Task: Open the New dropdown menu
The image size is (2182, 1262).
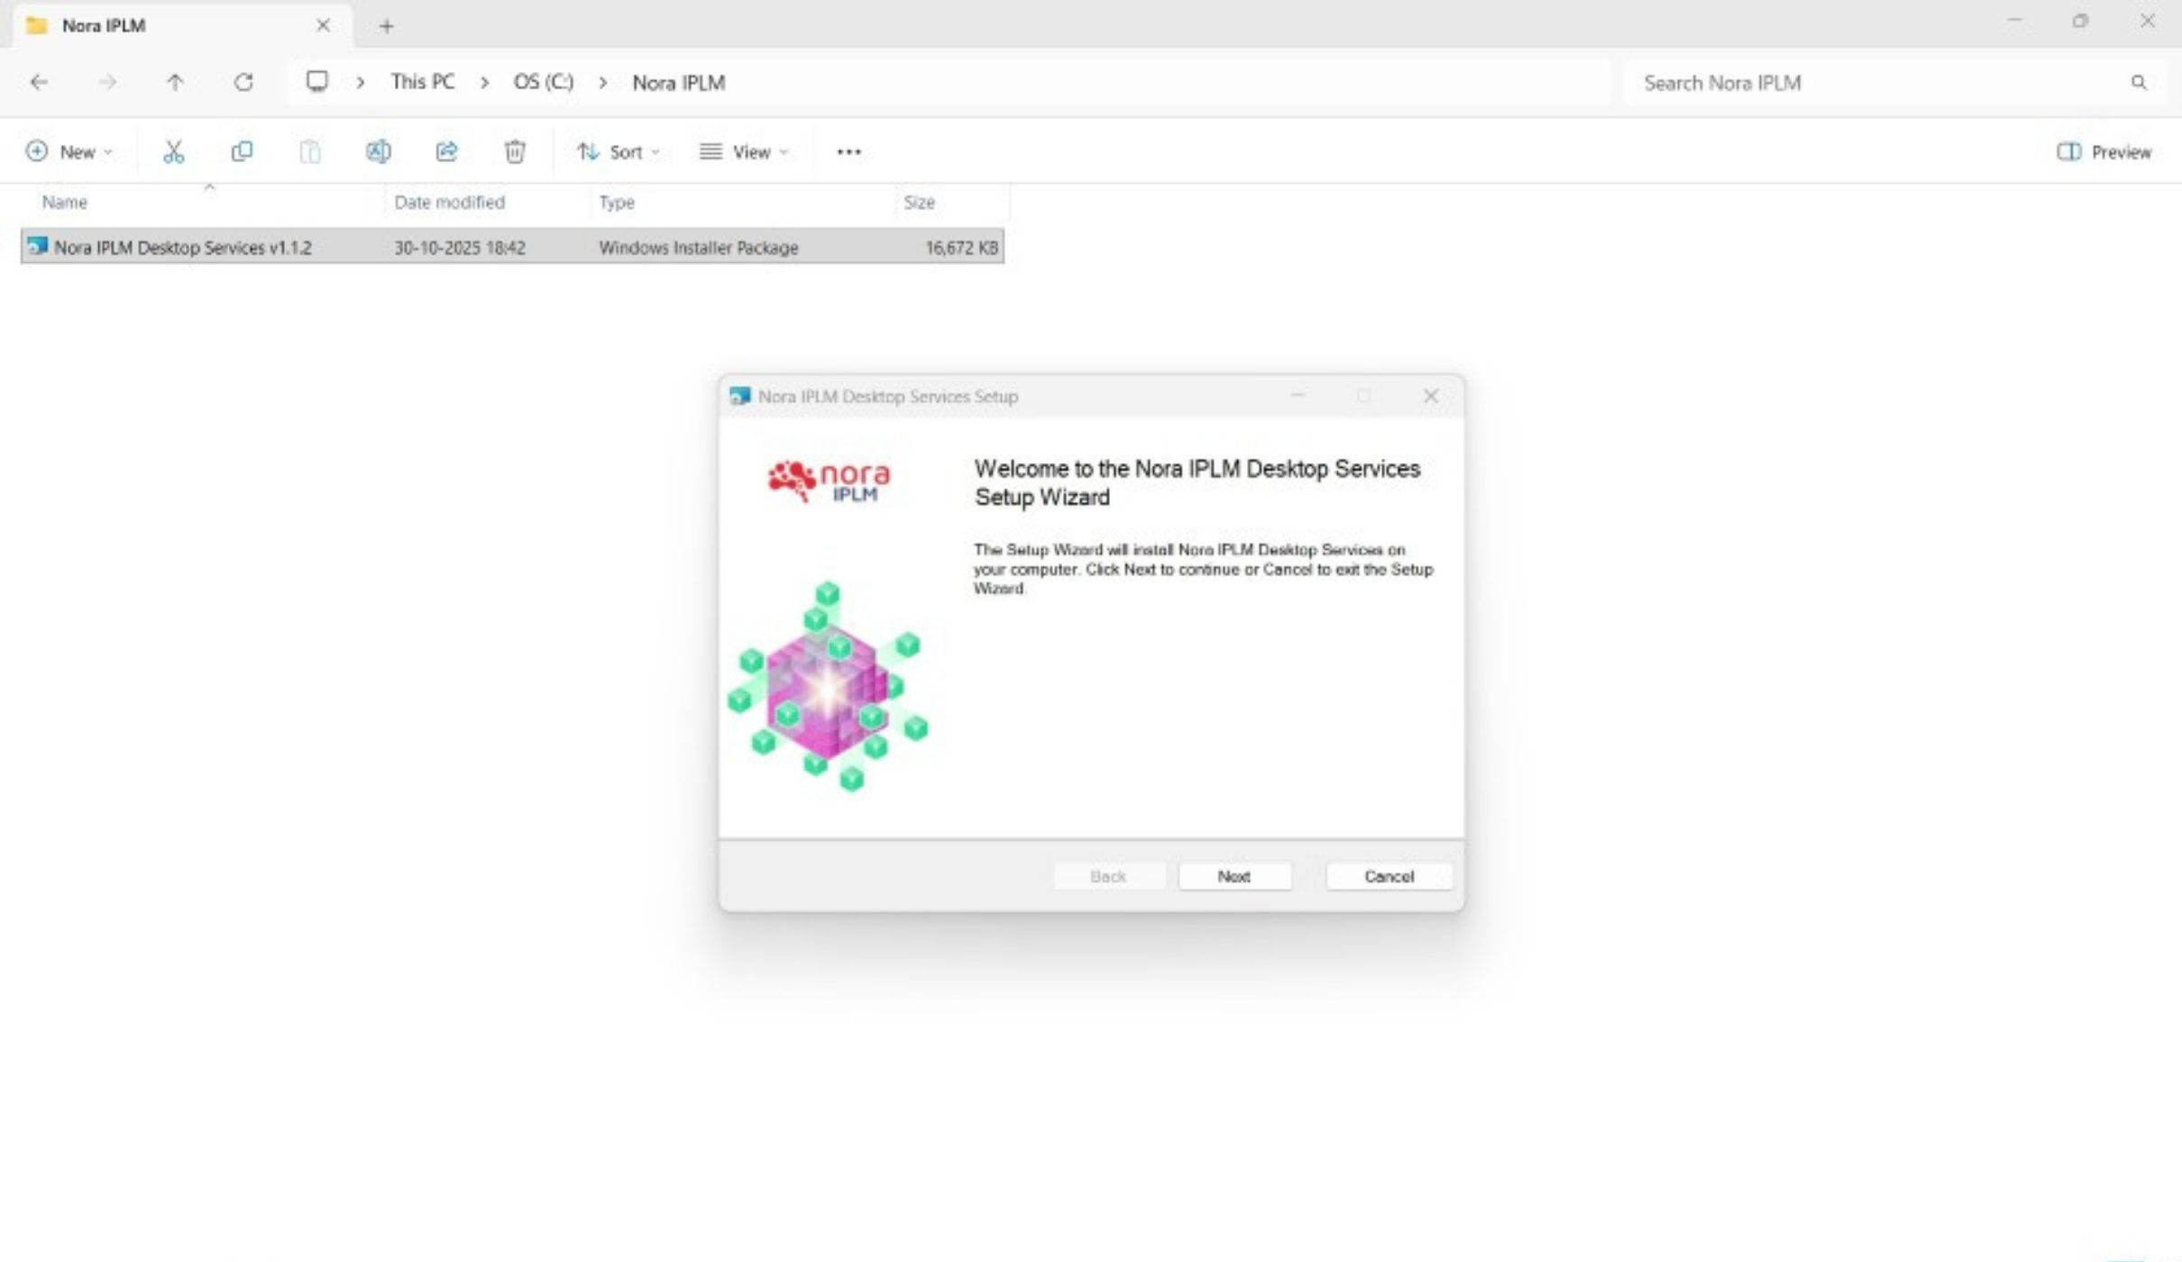Action: 69,151
